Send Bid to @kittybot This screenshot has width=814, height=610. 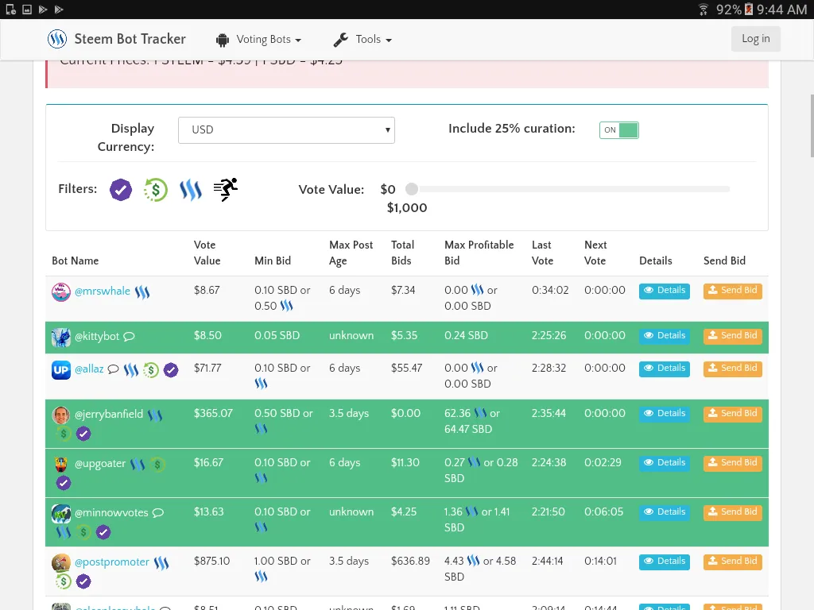(x=732, y=336)
